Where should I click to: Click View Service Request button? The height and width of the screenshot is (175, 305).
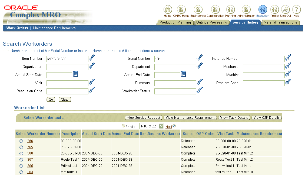click(143, 118)
